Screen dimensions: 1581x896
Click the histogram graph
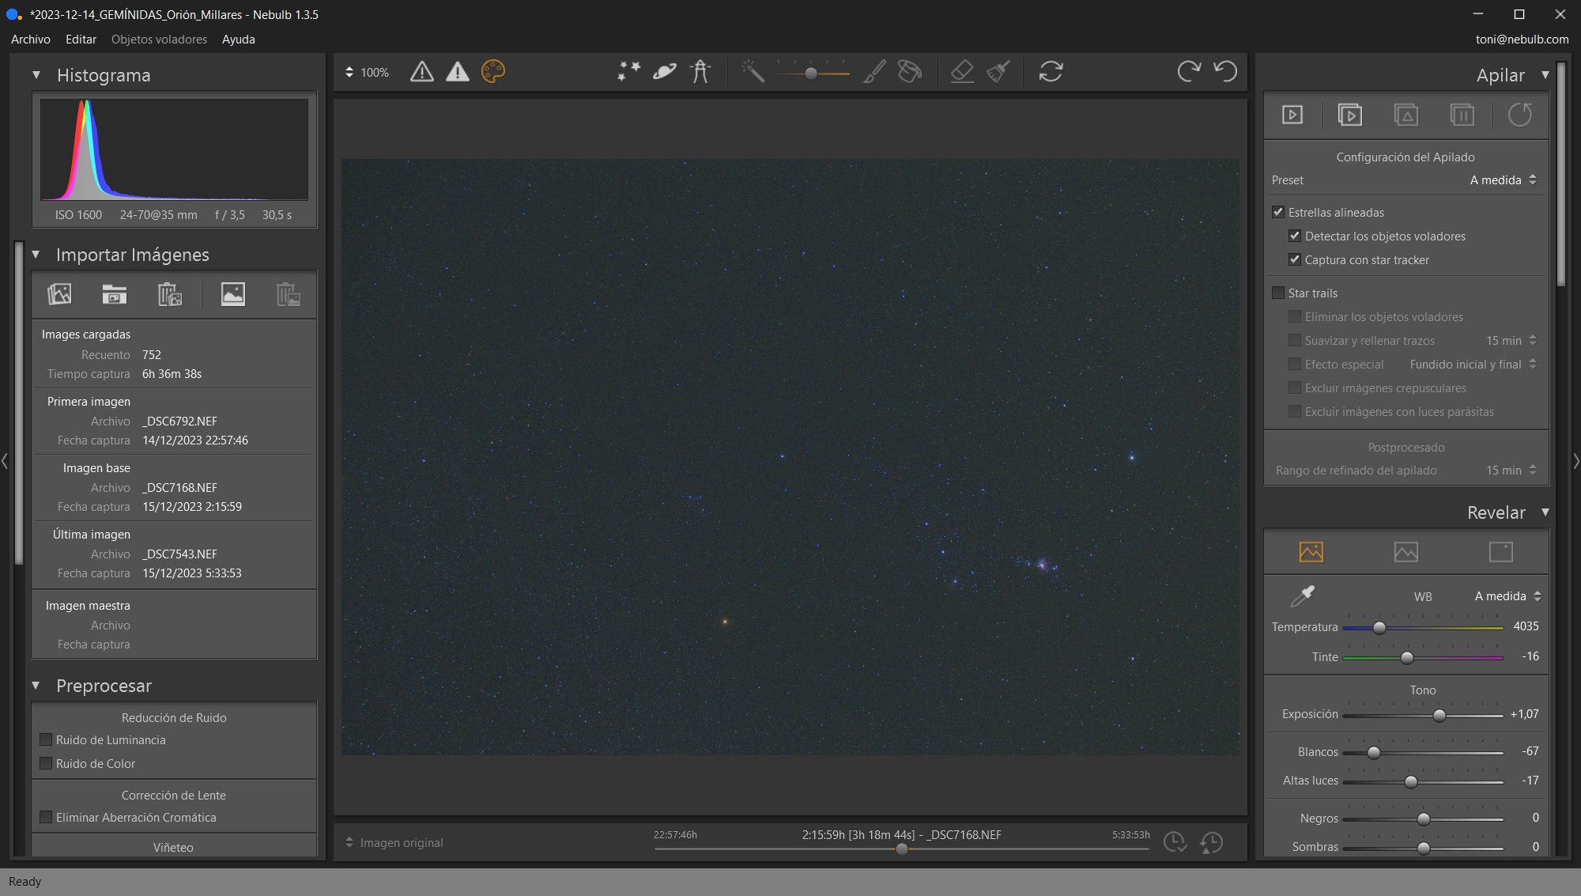click(x=174, y=149)
